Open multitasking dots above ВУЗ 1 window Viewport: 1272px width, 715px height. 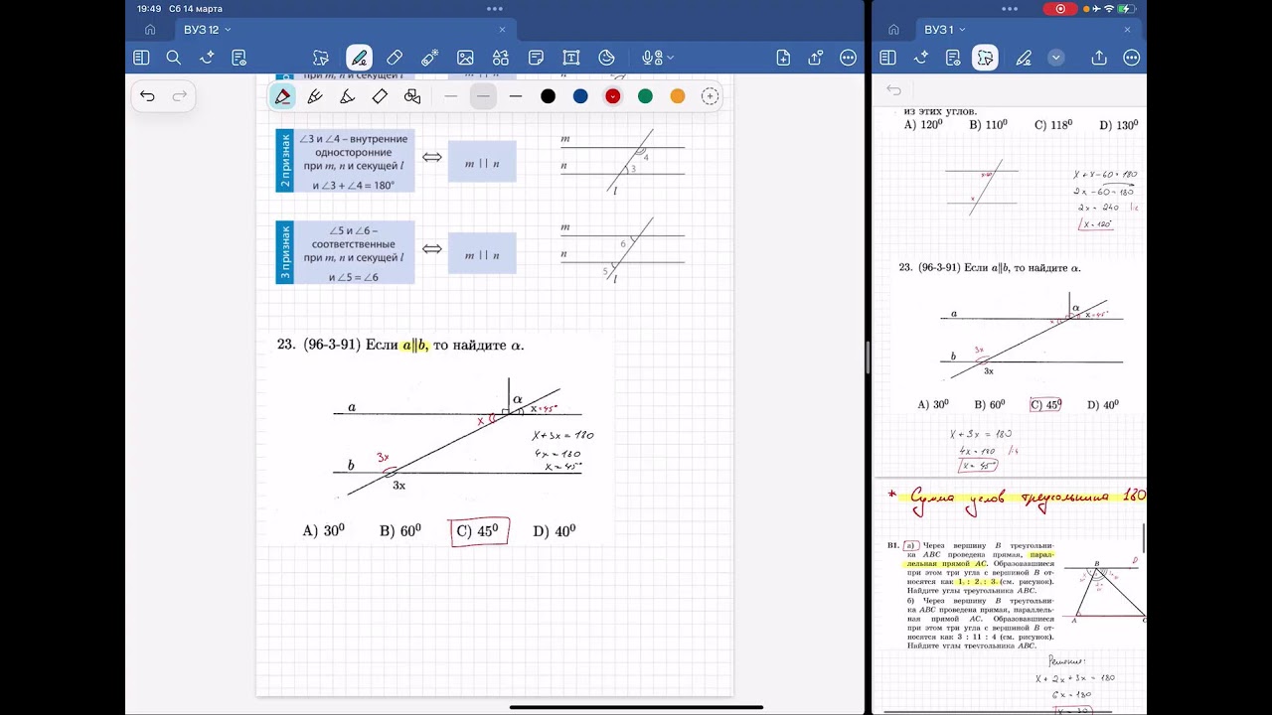coord(1010,8)
